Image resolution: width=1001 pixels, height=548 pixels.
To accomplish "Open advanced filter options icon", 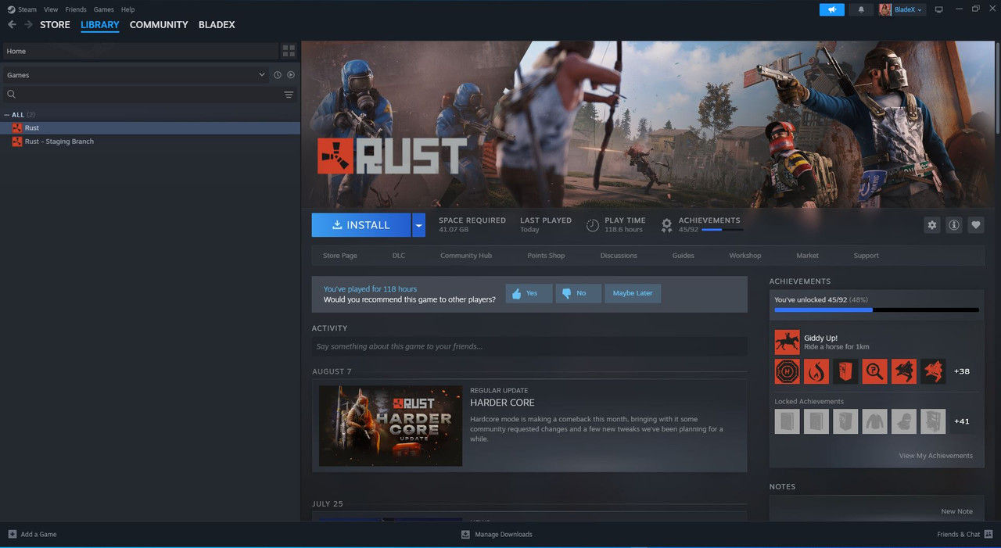I will [x=289, y=95].
